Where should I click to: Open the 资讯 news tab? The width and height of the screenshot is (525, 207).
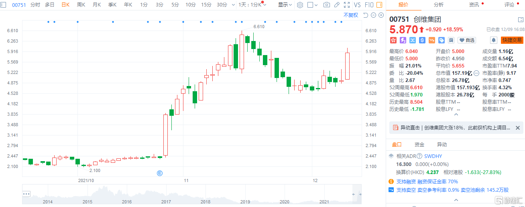[474, 5]
